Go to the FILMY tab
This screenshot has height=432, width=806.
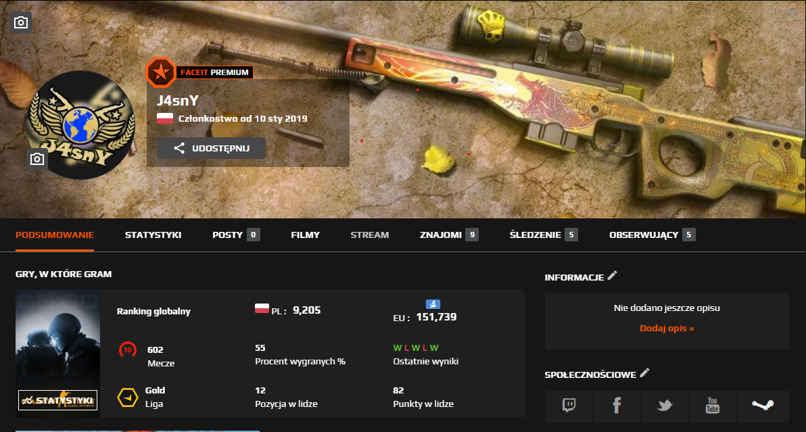click(306, 235)
